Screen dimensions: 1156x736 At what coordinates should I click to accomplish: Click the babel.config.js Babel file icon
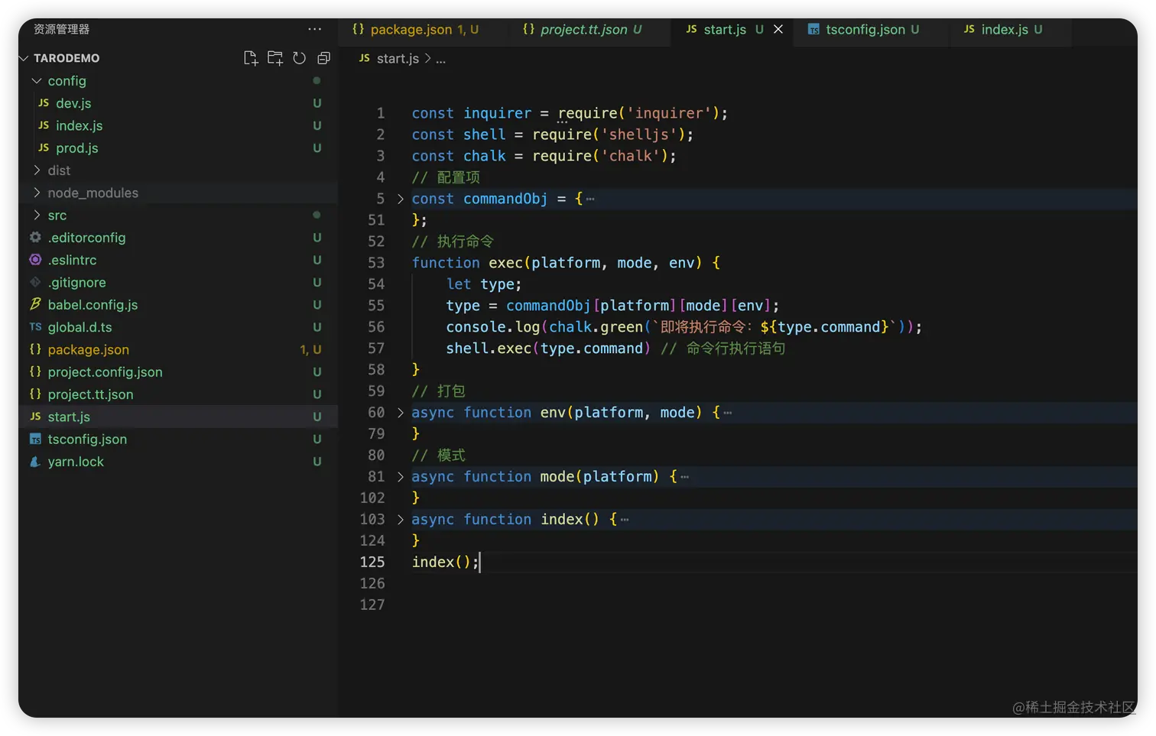[x=35, y=304]
